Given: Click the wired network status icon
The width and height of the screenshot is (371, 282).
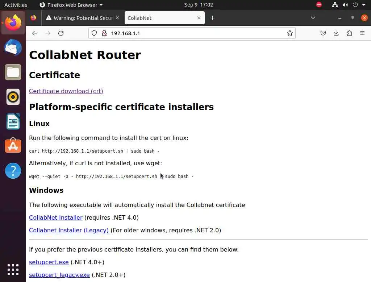Looking at the screenshot, I should coord(335,5).
